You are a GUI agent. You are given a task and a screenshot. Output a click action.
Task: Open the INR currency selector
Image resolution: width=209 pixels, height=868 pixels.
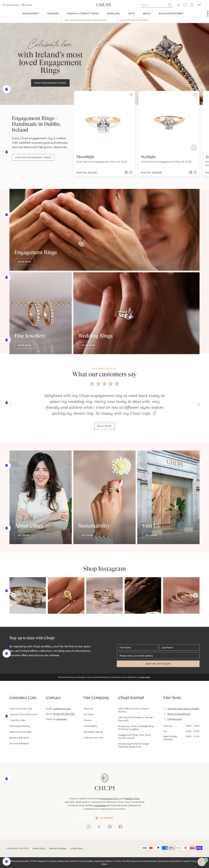199,5
